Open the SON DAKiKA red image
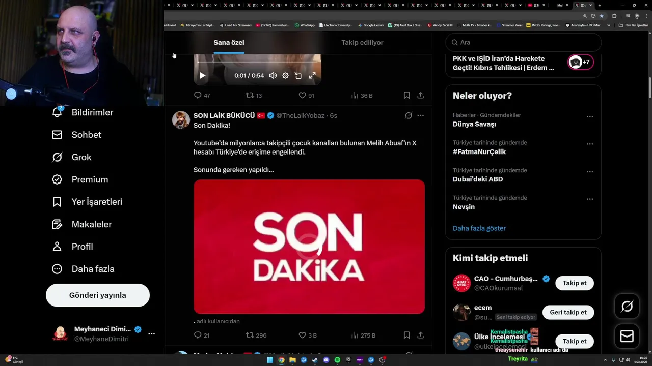 (309, 247)
